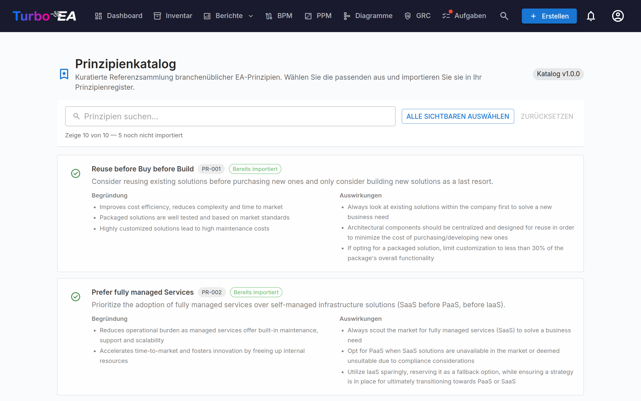Click the check icon for Reuse before Buy before Build

[76, 173]
